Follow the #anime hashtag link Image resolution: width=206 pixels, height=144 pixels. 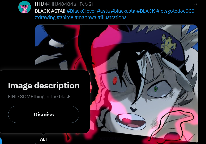65,17
